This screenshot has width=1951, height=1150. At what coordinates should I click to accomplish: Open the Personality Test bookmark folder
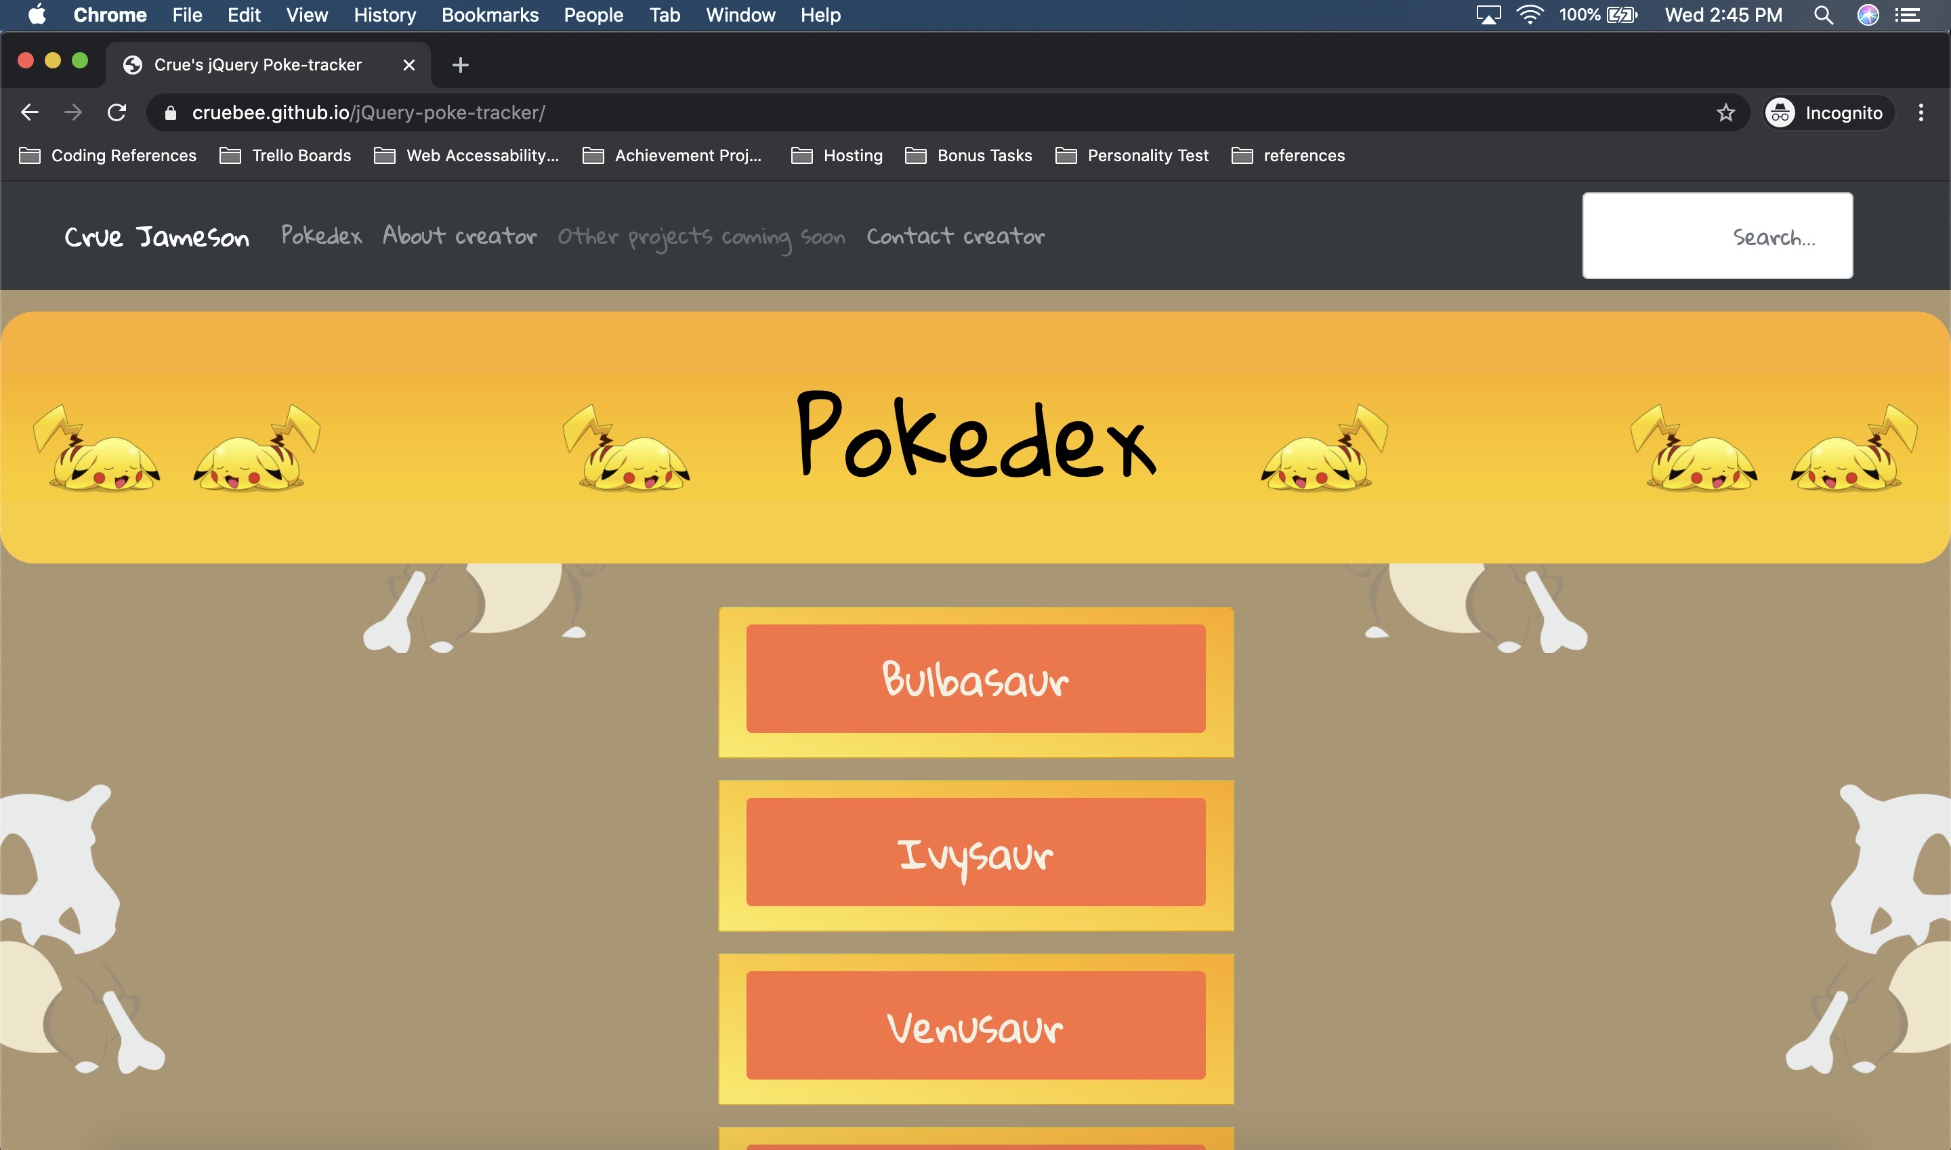tap(1132, 156)
